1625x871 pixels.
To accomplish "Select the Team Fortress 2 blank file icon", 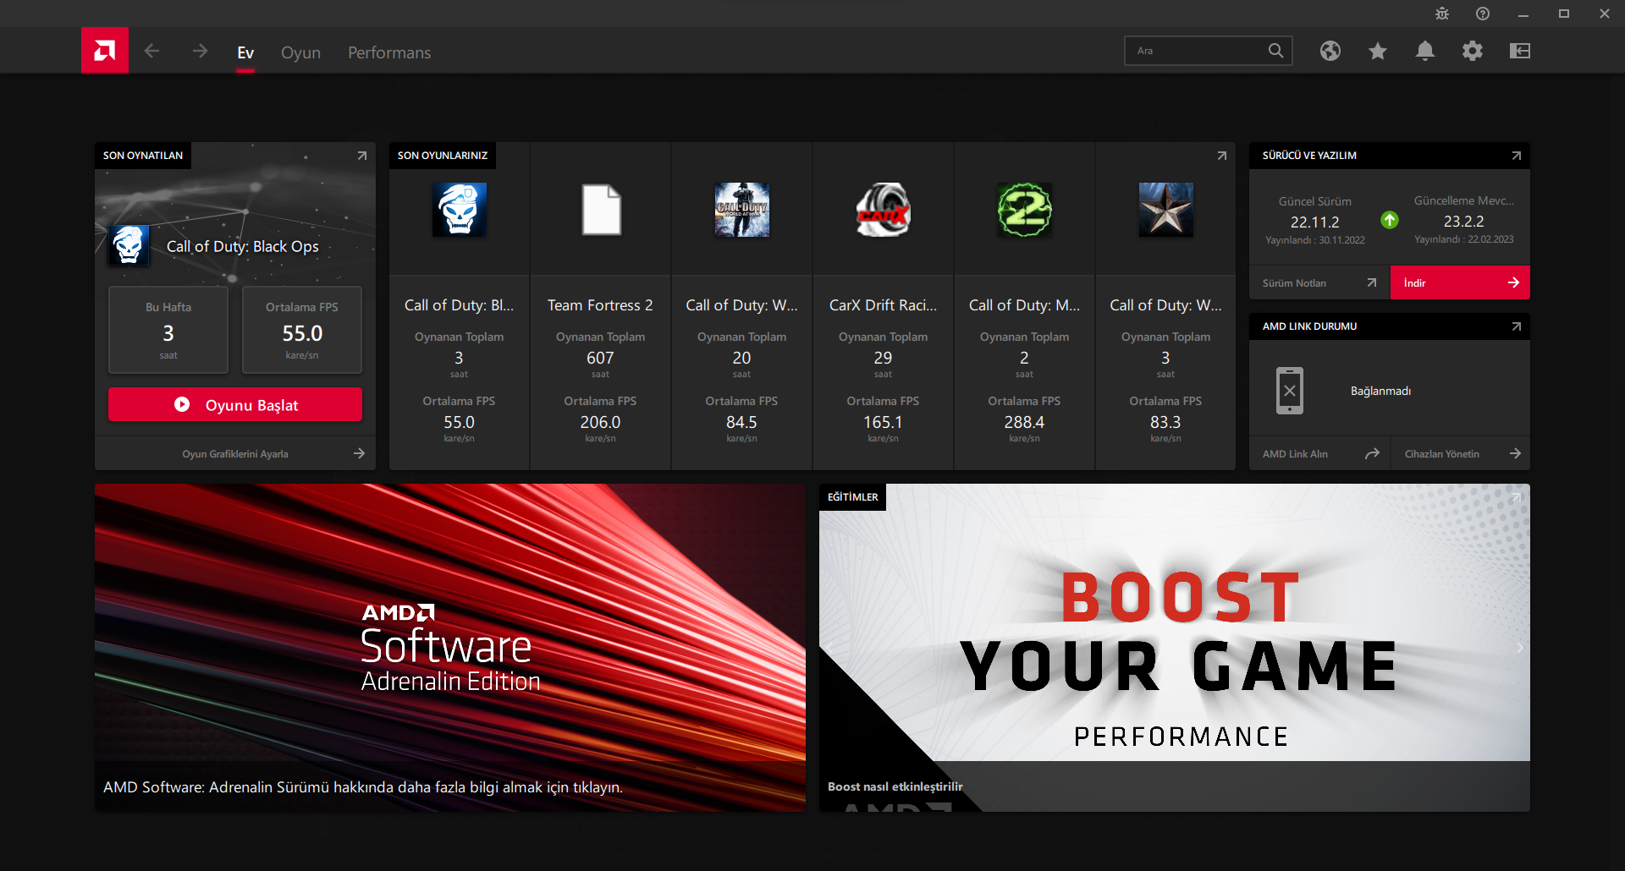I will pyautogui.click(x=601, y=210).
